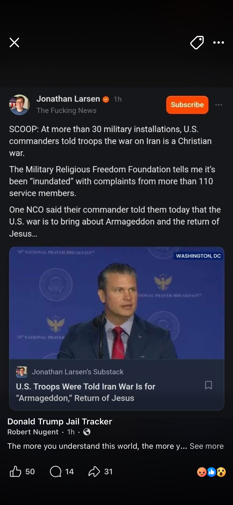The height and width of the screenshot is (505, 233).
Task: Tap the share arrow icon
Action: pyautogui.click(x=94, y=471)
